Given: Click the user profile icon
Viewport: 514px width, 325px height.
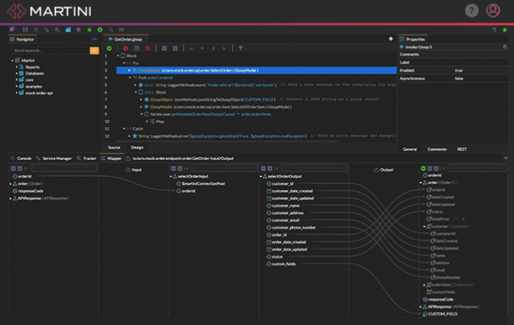Looking at the screenshot, I should coord(492,10).
